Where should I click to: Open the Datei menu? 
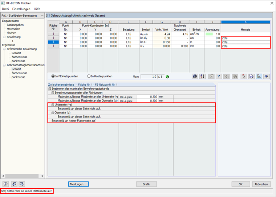pos(5,9)
